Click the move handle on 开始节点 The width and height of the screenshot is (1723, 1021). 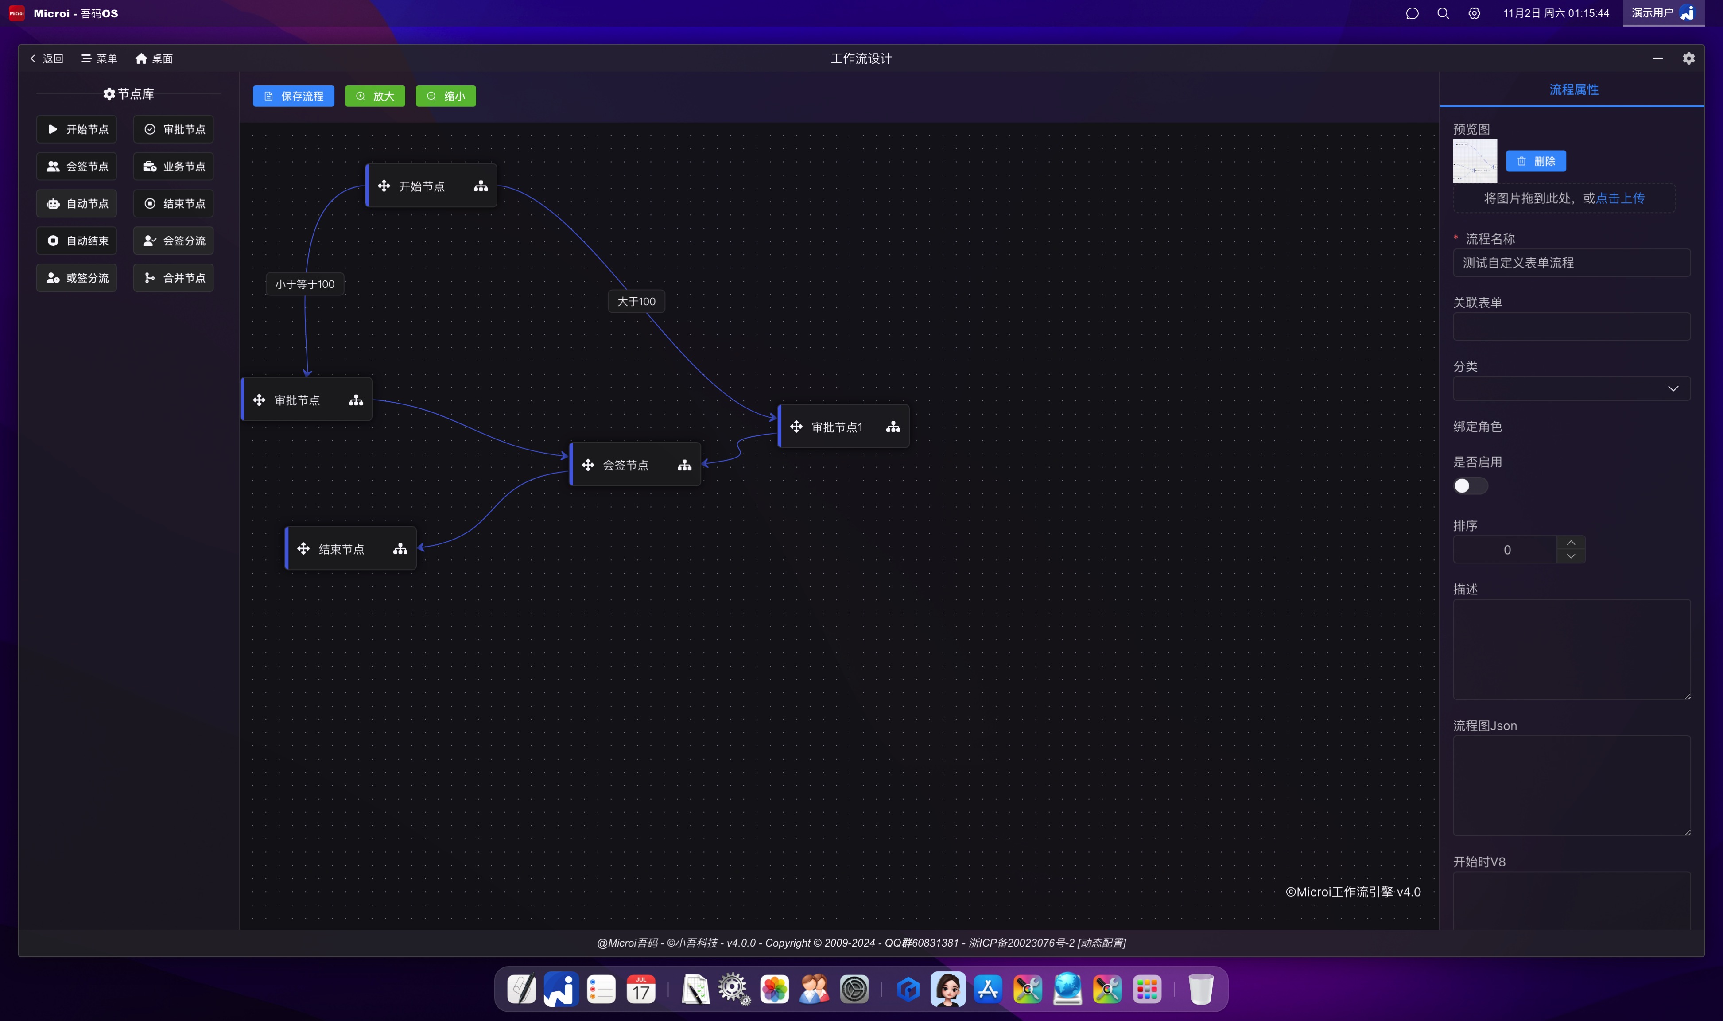384,186
